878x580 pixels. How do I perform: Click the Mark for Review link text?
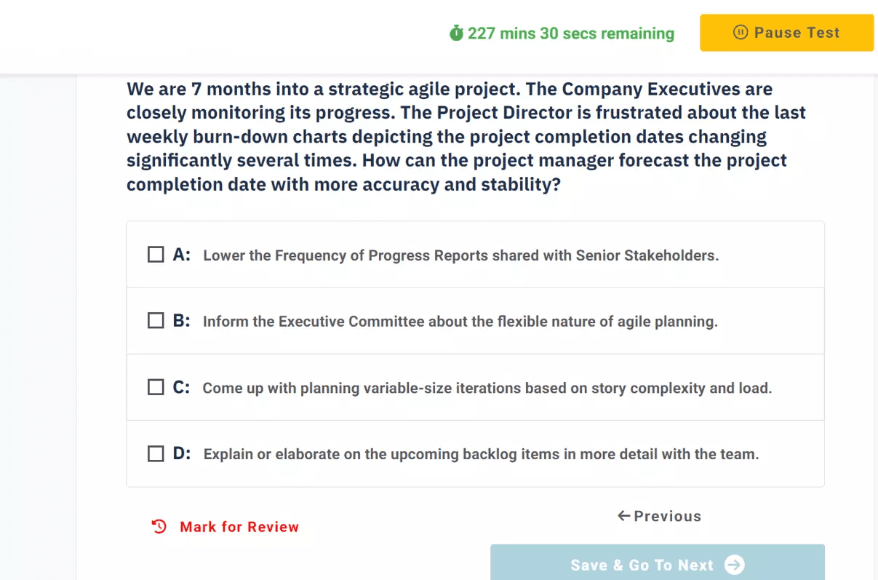point(239,527)
